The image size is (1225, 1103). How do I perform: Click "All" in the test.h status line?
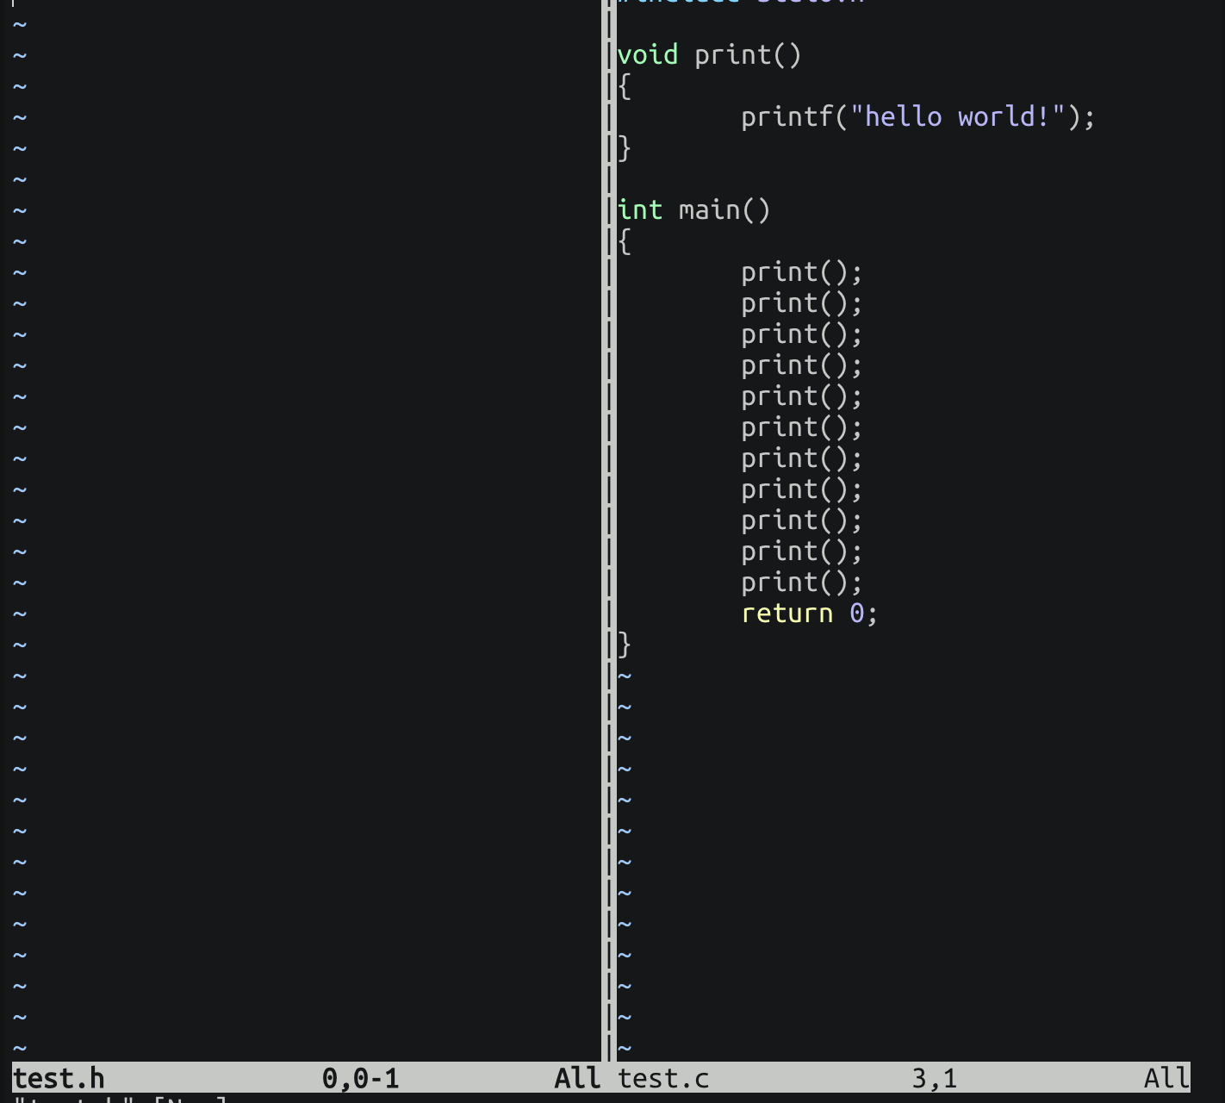click(577, 1078)
